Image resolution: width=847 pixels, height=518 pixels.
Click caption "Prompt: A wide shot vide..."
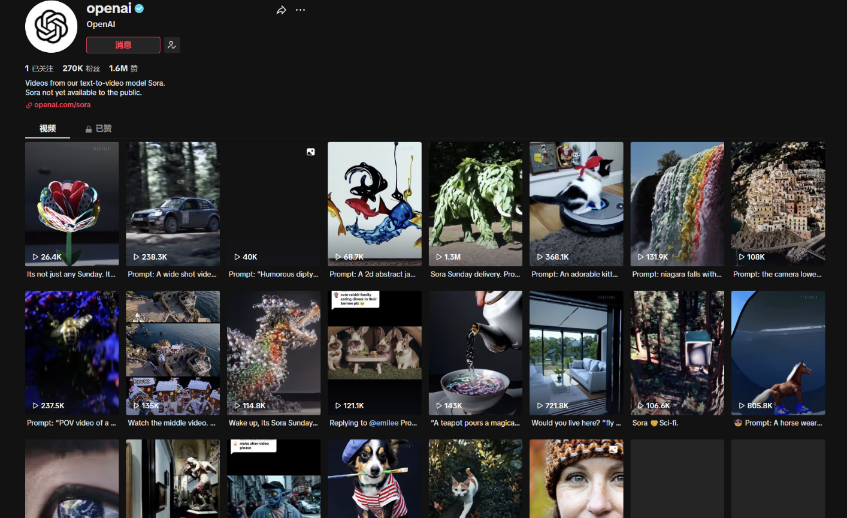173,274
